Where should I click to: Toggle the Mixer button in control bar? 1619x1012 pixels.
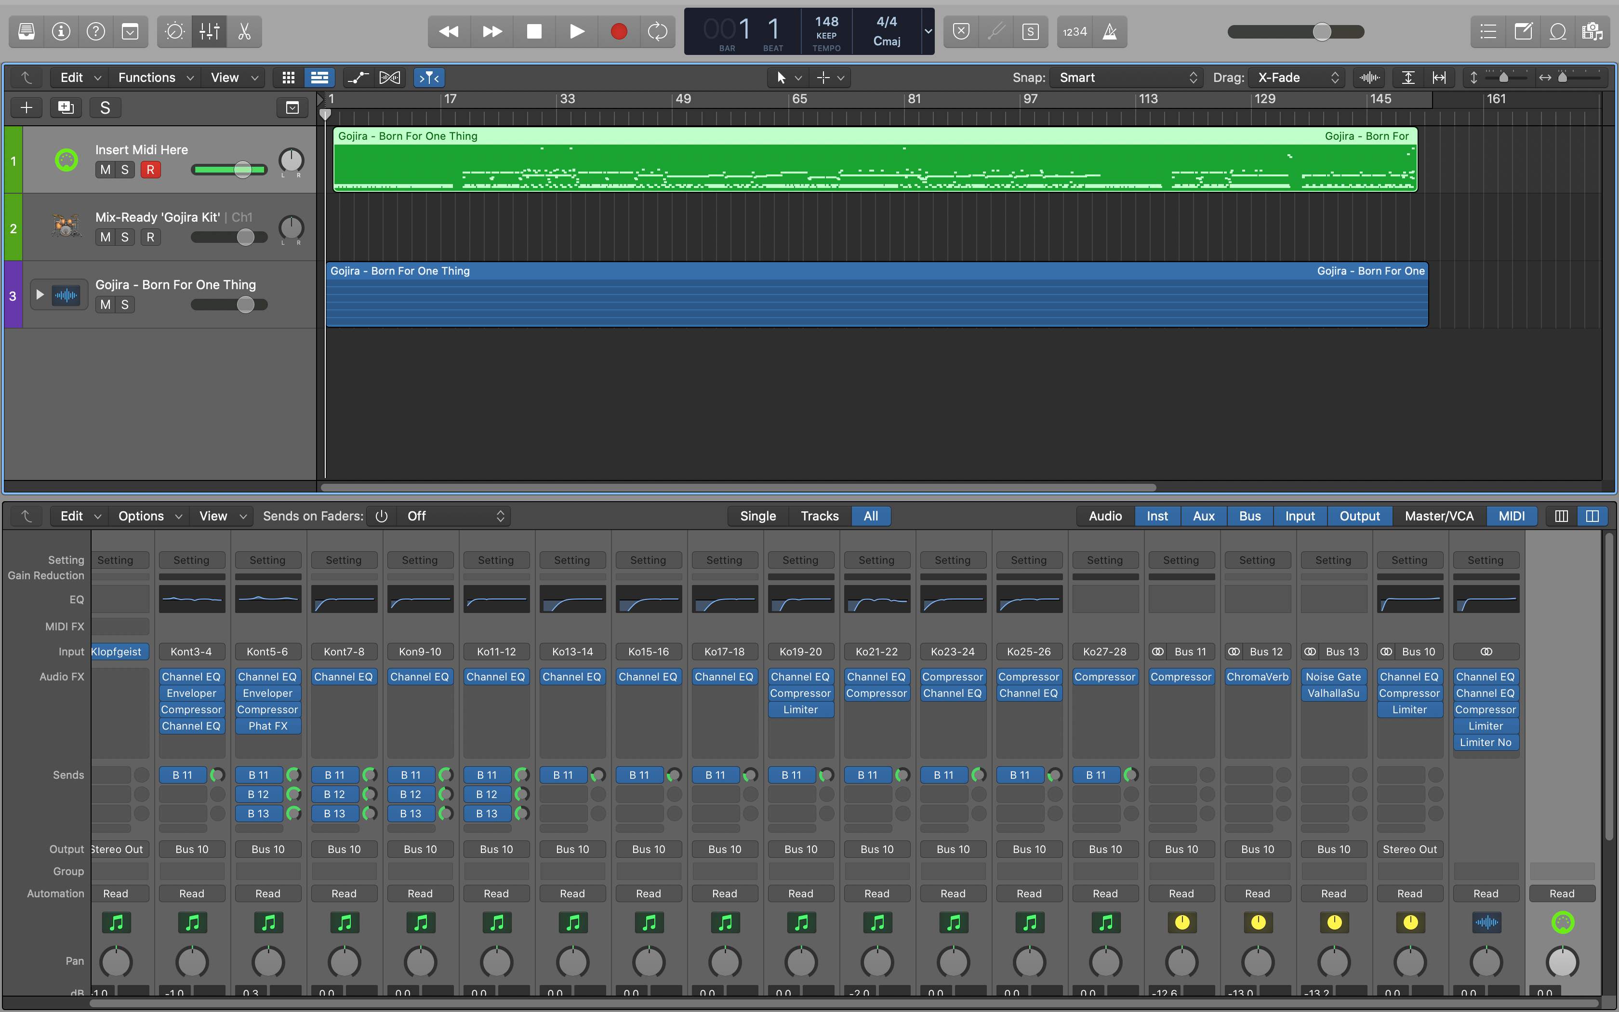point(210,31)
